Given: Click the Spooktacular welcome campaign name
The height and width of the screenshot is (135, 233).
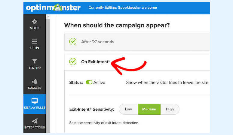Looking at the screenshot, I should (137, 7).
